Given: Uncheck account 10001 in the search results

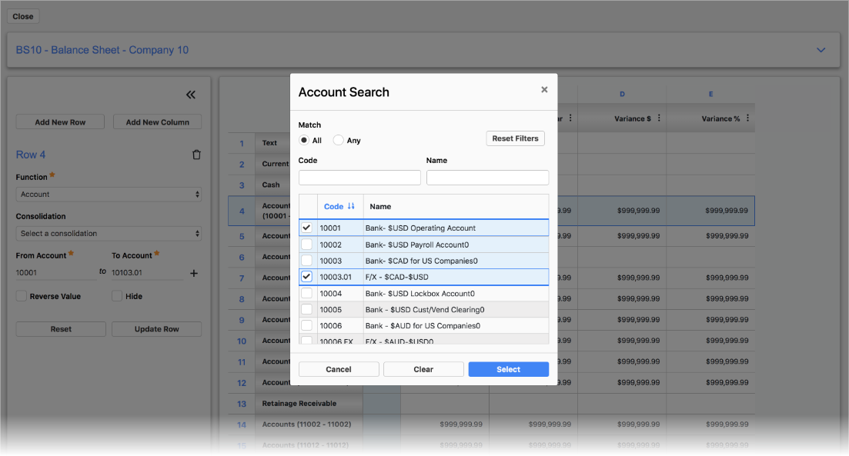Looking at the screenshot, I should click(305, 227).
